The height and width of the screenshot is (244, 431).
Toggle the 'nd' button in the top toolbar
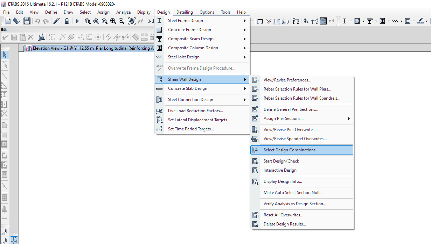pyautogui.click(x=331, y=21)
